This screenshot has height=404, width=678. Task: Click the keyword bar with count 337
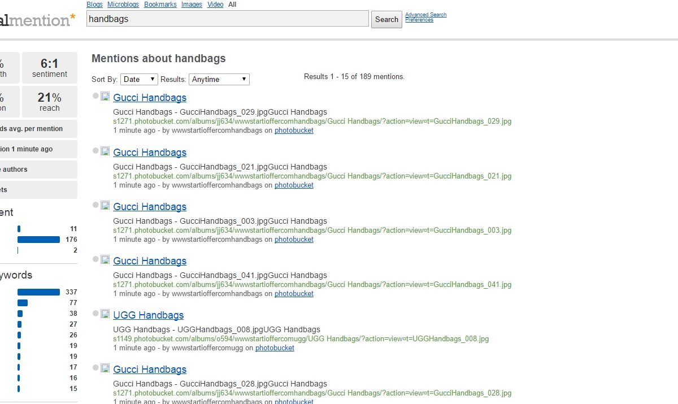click(x=38, y=292)
